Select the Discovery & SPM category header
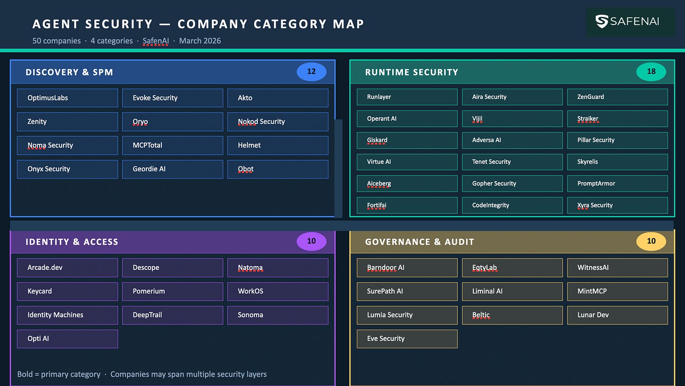Image resolution: width=685 pixels, height=386 pixels. click(173, 72)
